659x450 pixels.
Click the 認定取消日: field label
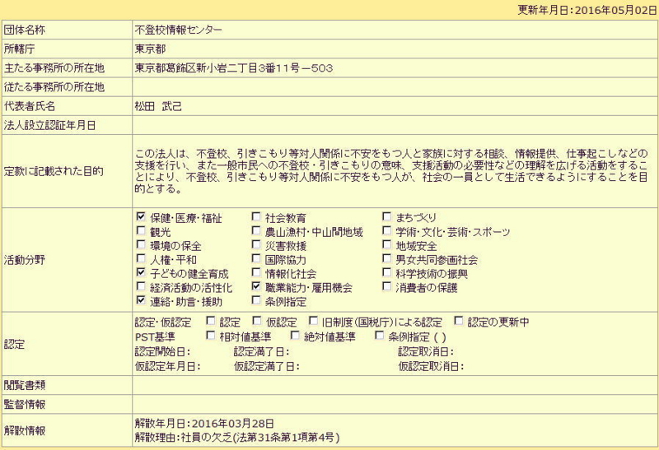point(426,352)
